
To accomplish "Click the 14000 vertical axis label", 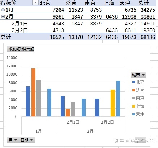I will click(x=12, y=58).
